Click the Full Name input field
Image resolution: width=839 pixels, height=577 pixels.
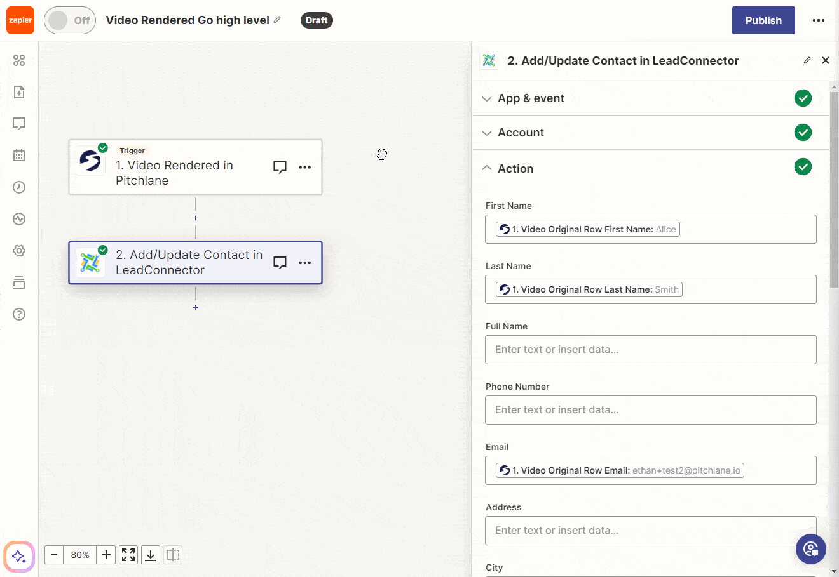click(650, 350)
